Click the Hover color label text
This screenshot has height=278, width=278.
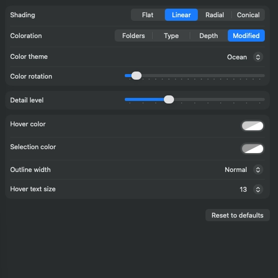coord(28,124)
